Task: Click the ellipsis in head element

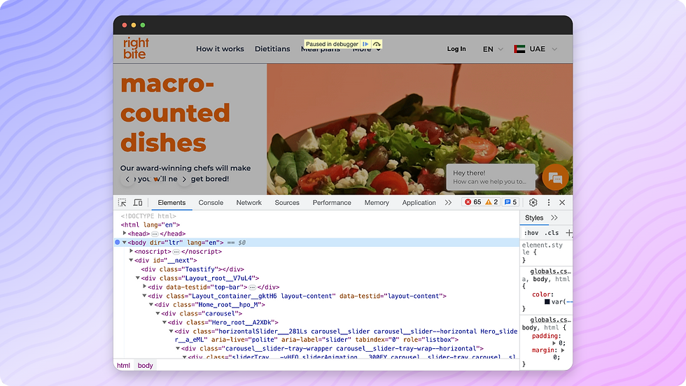Action: (x=155, y=234)
